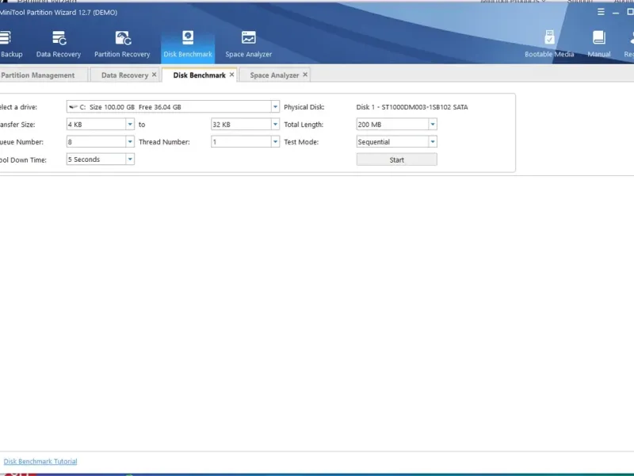Open the hamburger menu icon in title bar
This screenshot has width=634, height=476.
coord(601,12)
